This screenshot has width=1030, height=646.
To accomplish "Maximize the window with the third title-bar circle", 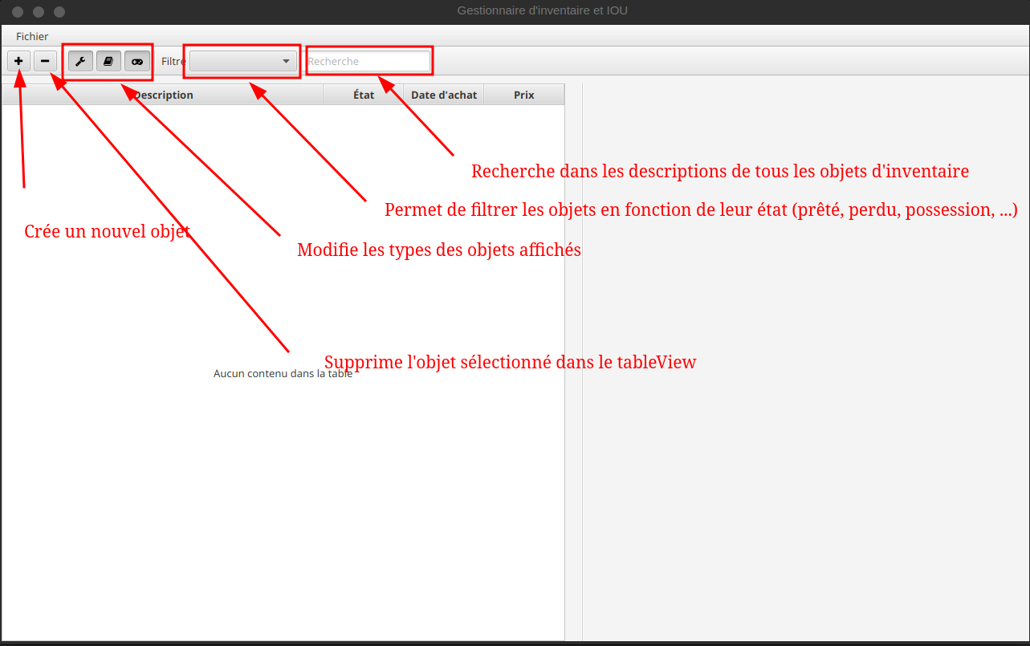I will point(59,12).
